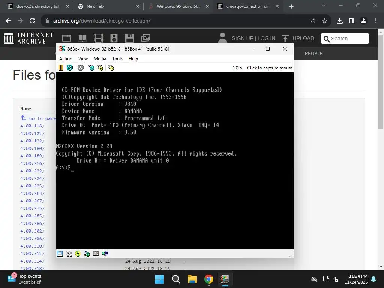This screenshot has height=288, width=384.
Task: Open the Help menu in 86Box
Action: point(133,59)
